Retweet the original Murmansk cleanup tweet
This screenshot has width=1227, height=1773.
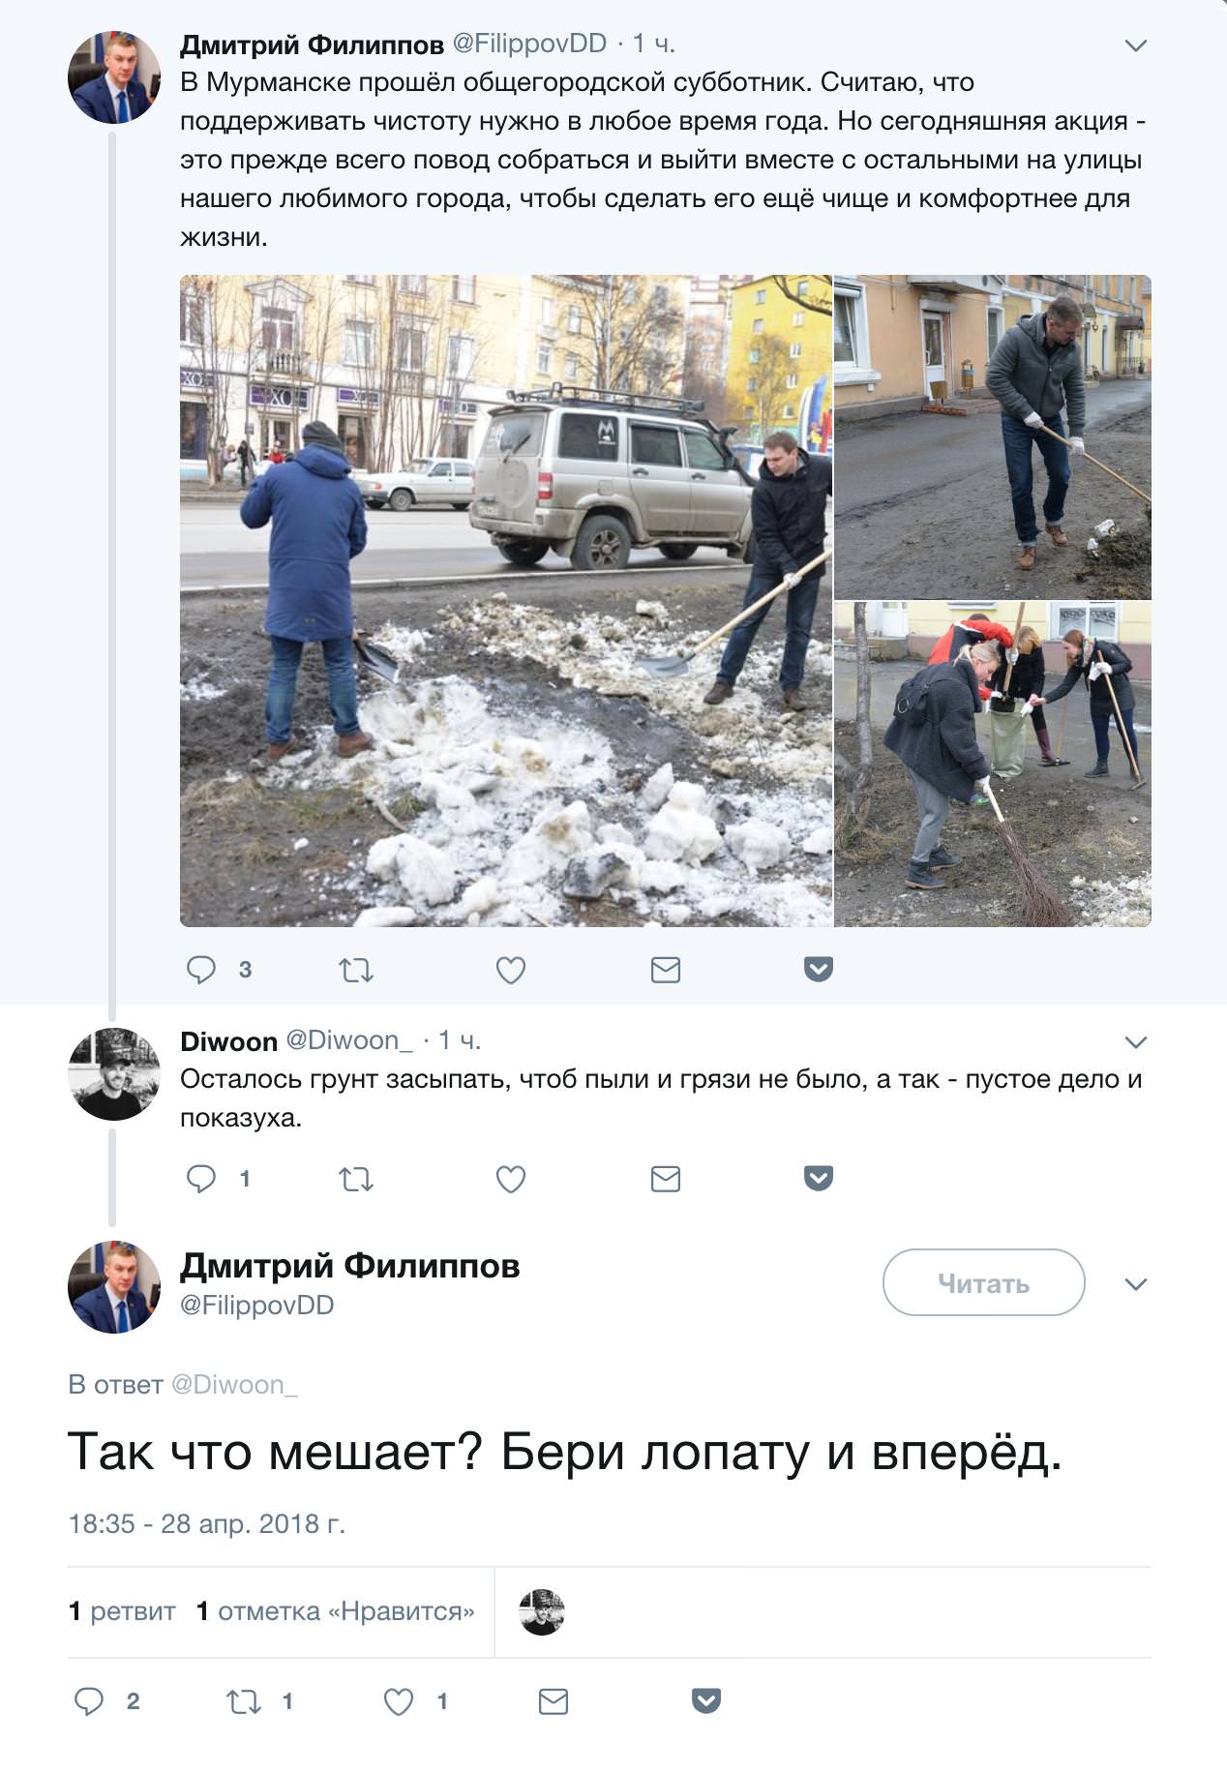(x=356, y=969)
